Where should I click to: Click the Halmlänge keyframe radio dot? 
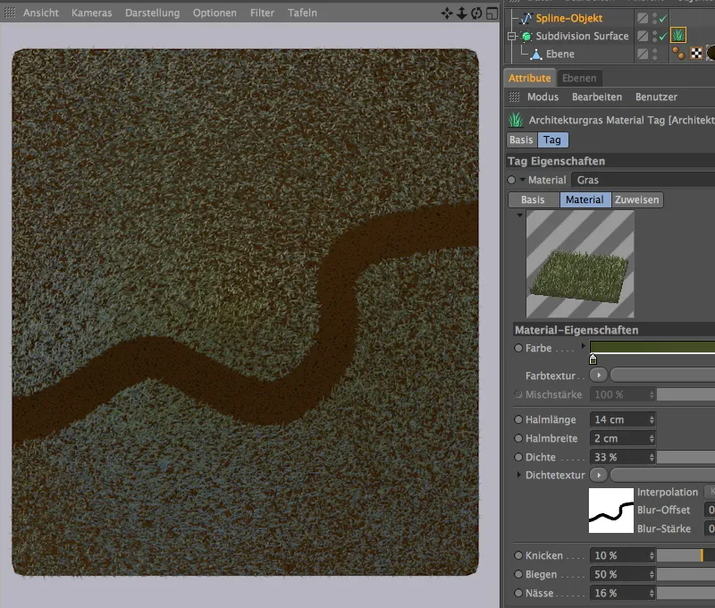(518, 419)
